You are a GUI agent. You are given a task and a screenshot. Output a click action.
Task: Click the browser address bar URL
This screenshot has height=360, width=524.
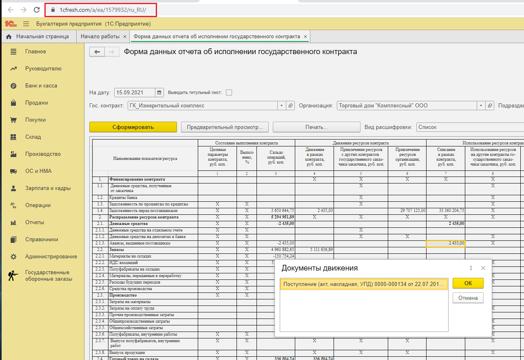coord(102,10)
